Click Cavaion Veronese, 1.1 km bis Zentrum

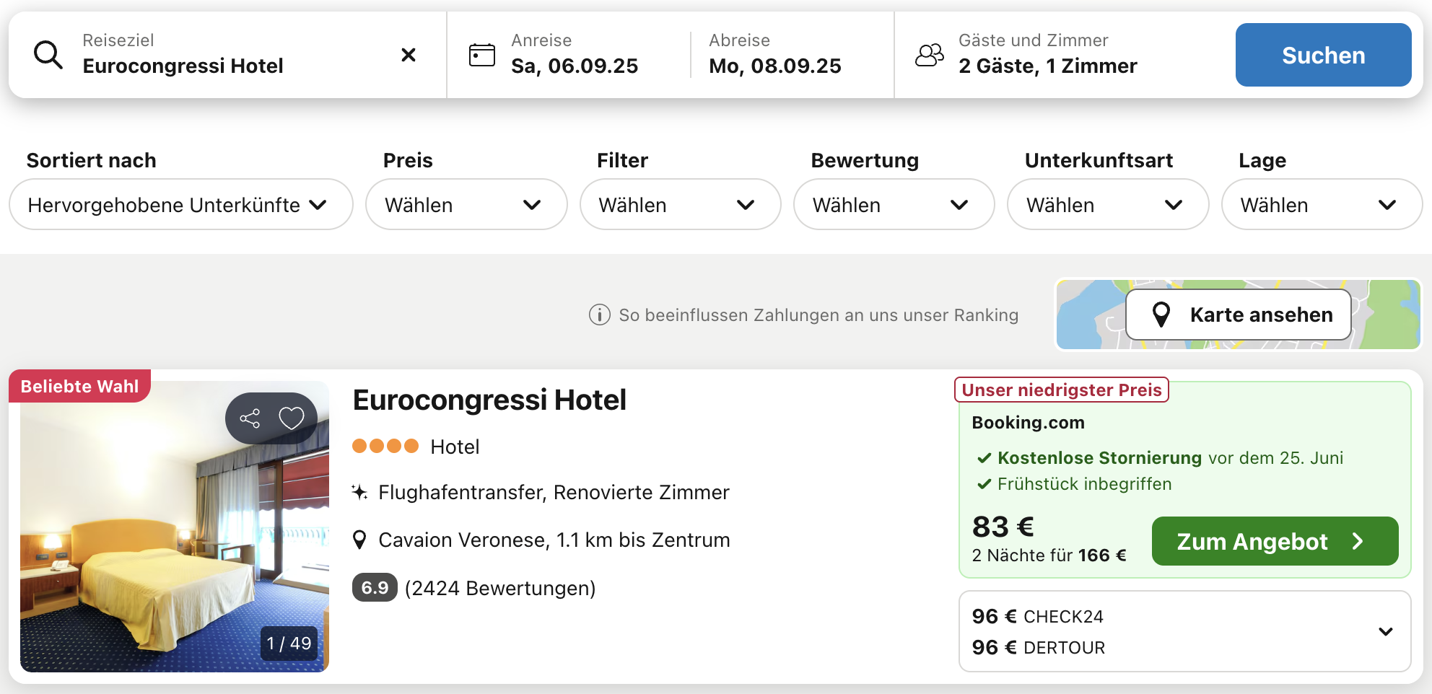(554, 540)
